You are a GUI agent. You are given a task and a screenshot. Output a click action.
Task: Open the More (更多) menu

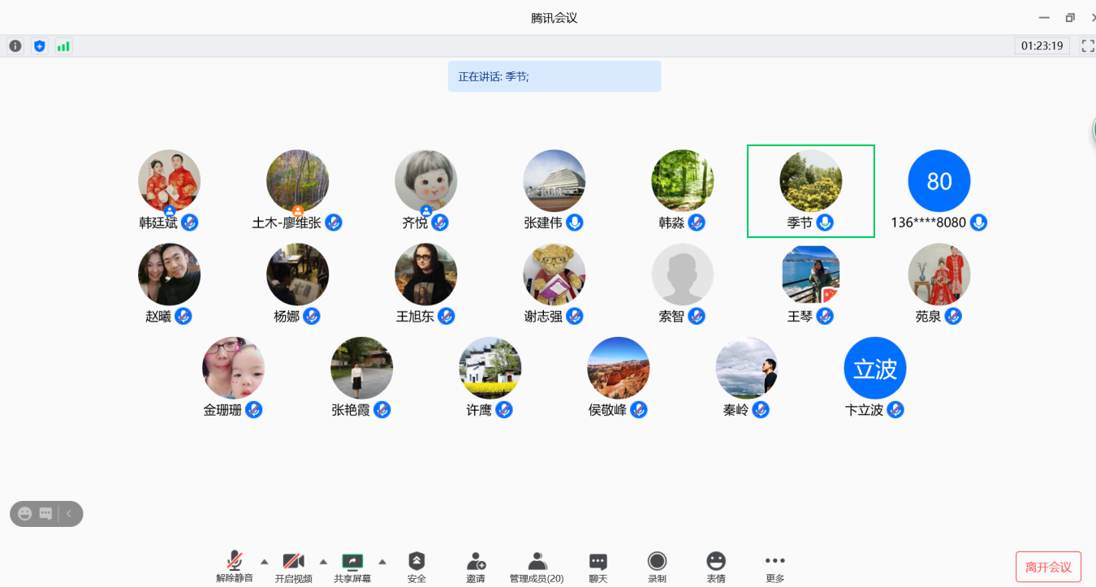tap(775, 566)
